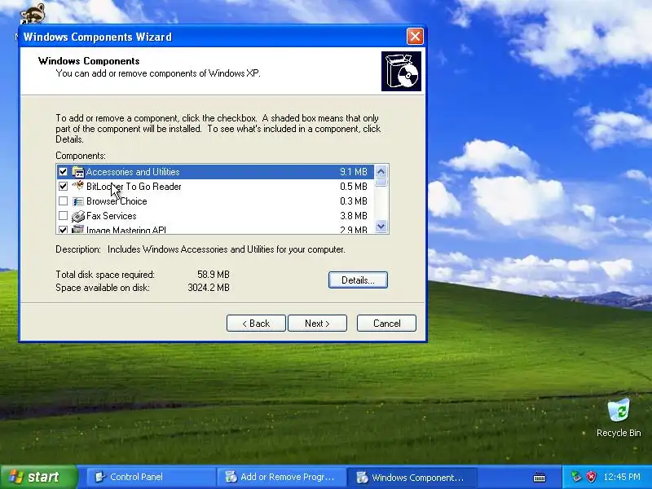This screenshot has height=489, width=652.
Task: Click the Browser Choice component icon
Action: (x=77, y=201)
